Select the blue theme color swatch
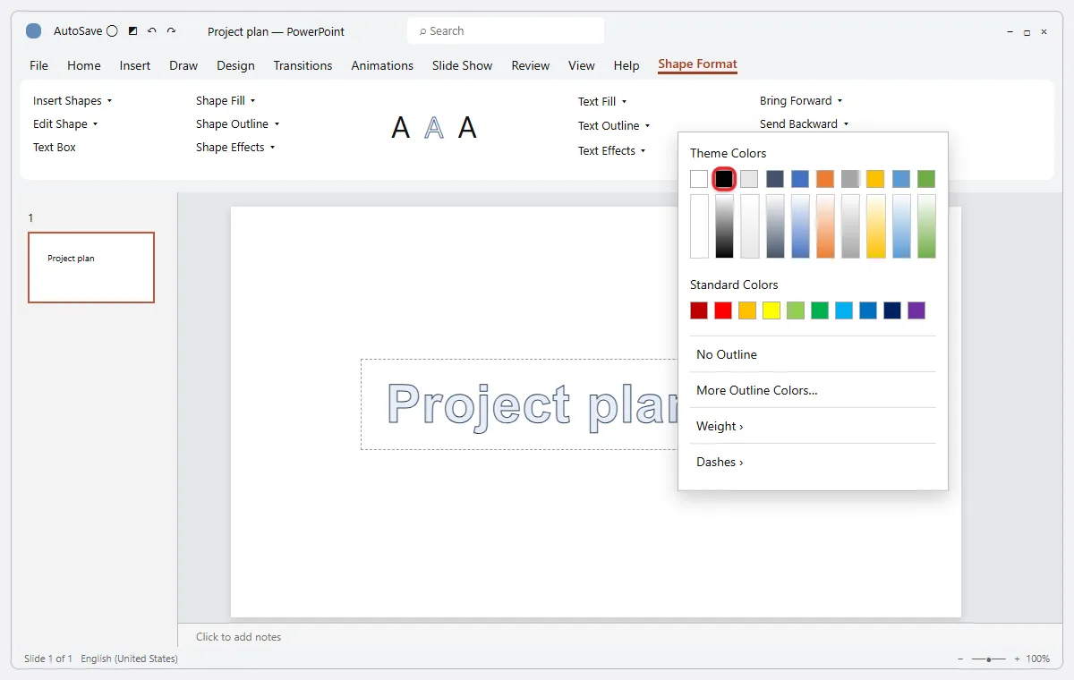This screenshot has height=680, width=1074. click(800, 179)
